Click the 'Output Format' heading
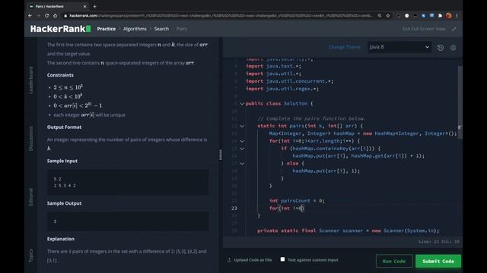Image resolution: width=487 pixels, height=273 pixels. click(64, 127)
